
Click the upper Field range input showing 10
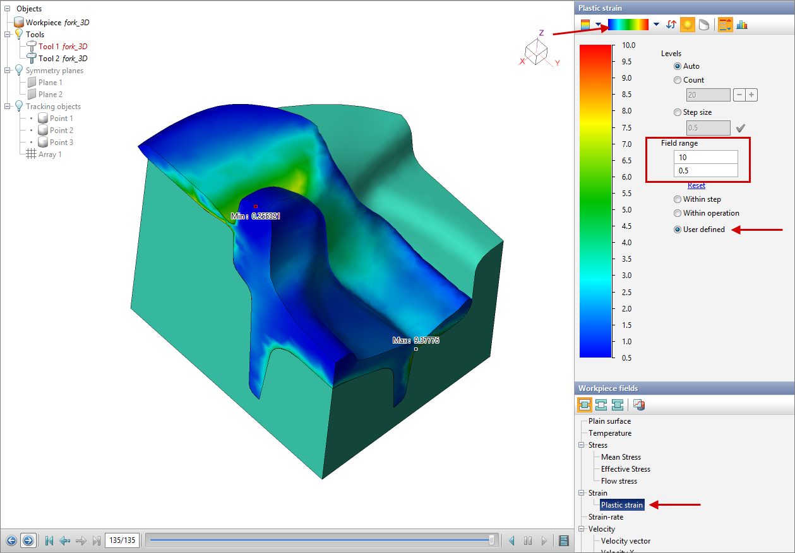click(705, 157)
